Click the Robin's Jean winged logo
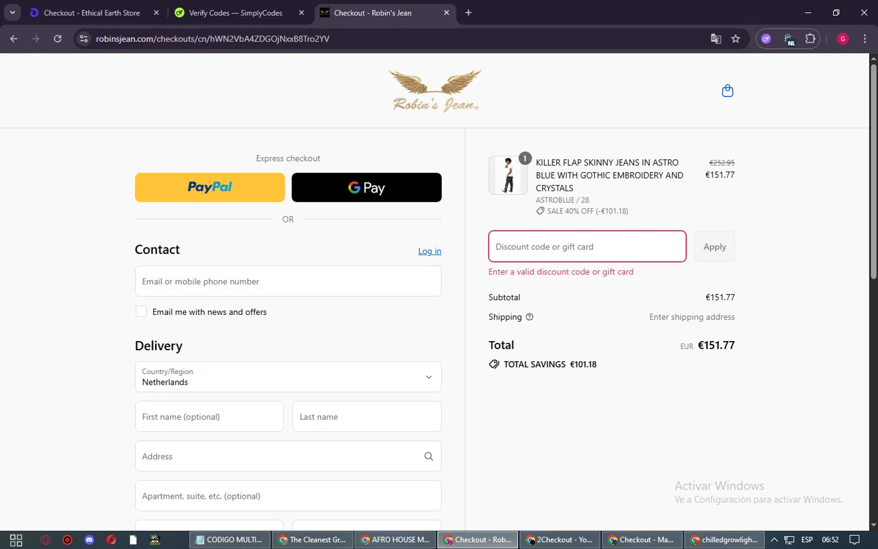878x549 pixels. (435, 90)
